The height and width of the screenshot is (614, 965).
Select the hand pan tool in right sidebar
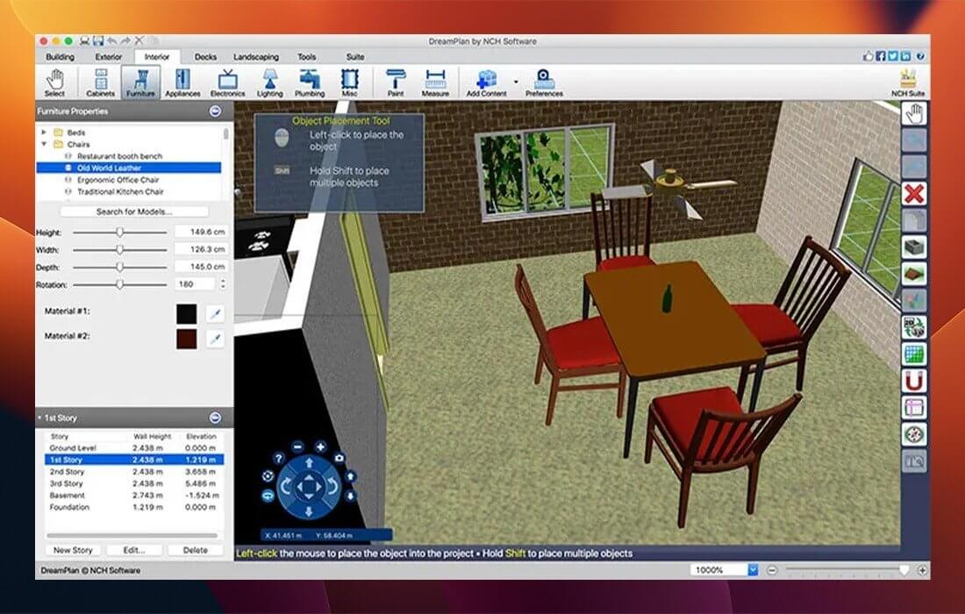pos(913,114)
